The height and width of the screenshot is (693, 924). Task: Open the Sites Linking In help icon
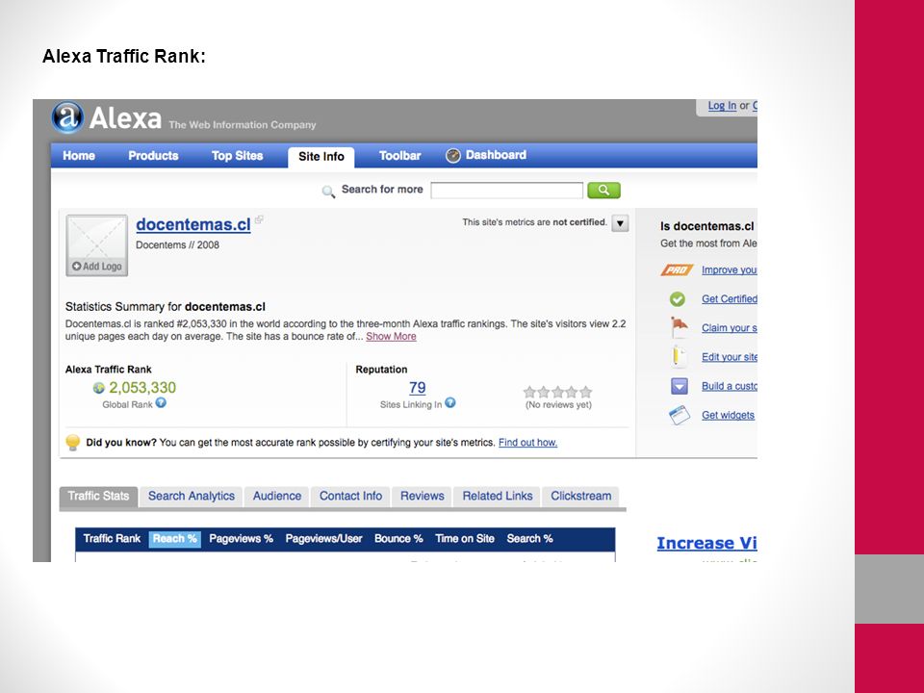450,403
